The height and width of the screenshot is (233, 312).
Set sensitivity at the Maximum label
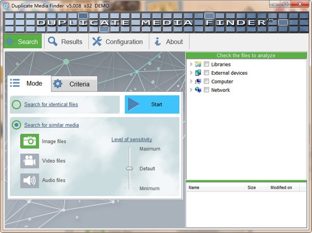point(150,149)
